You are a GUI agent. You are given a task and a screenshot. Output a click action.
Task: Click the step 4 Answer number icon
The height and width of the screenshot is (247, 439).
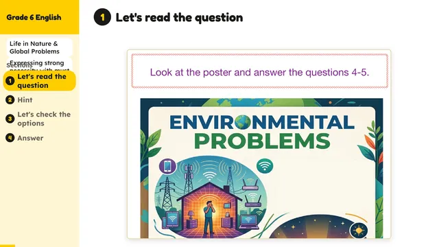tap(10, 138)
